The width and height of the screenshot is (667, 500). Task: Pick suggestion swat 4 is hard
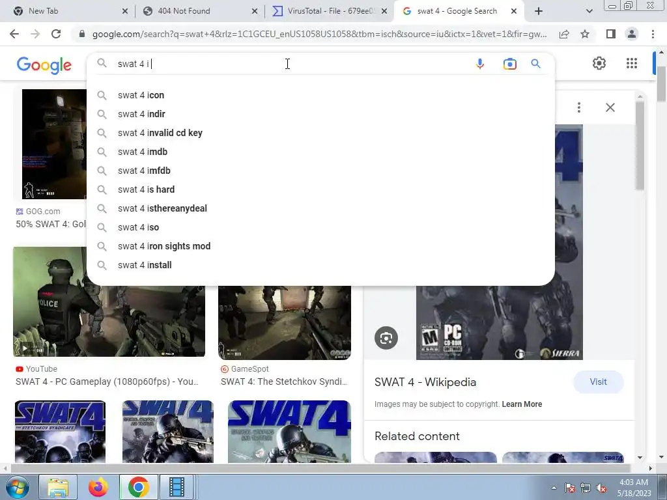[320, 189]
